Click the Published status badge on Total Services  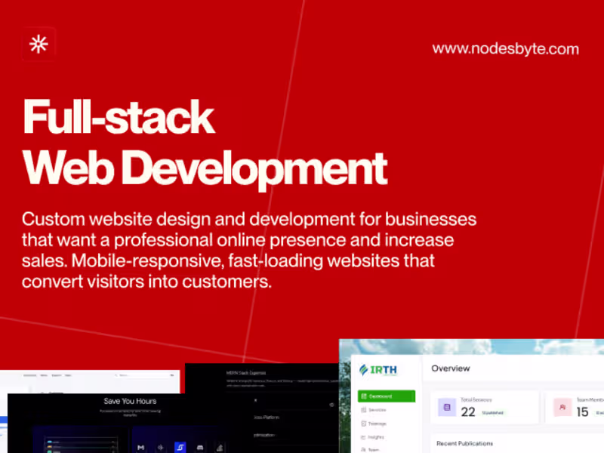[491, 411]
